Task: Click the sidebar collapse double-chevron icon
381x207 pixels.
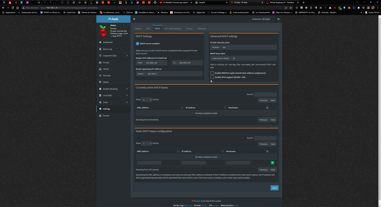Action: (x=134, y=19)
